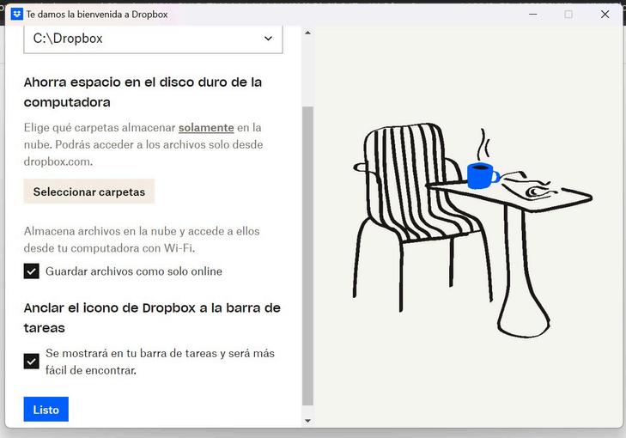This screenshot has height=438, width=626.
Task: Click the blue Listo button
Action: pos(46,410)
